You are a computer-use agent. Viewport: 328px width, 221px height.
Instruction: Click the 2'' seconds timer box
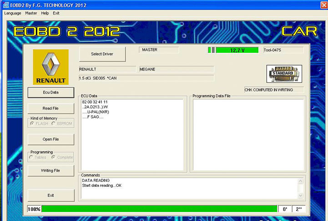[299, 209]
